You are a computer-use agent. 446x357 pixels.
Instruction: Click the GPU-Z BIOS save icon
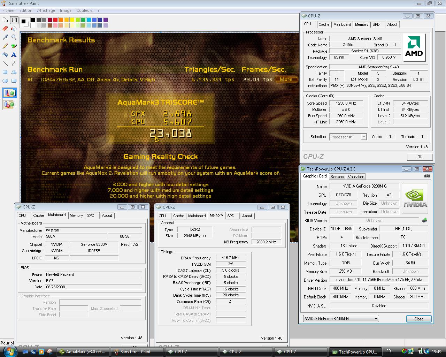[x=424, y=220]
